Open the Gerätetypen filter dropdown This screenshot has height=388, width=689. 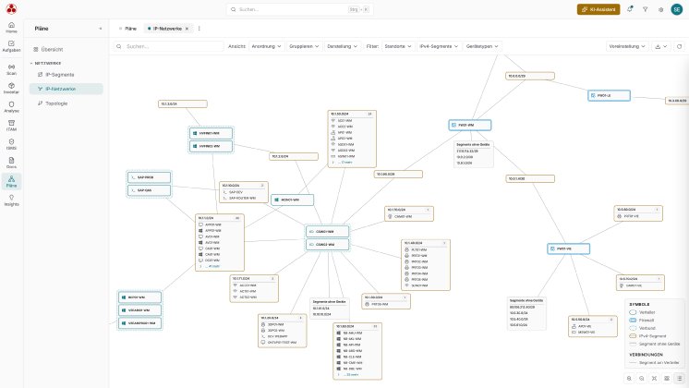482,46
